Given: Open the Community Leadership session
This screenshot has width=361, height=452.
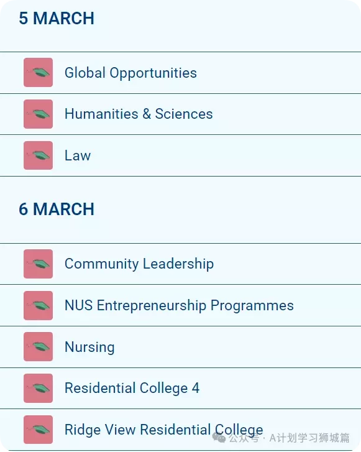Looking at the screenshot, I should 180,264.
